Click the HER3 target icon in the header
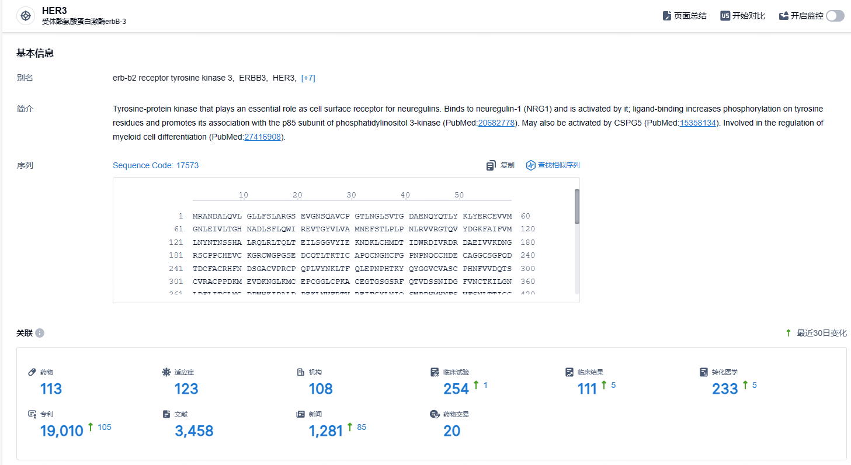851x465 pixels. pyautogui.click(x=26, y=16)
